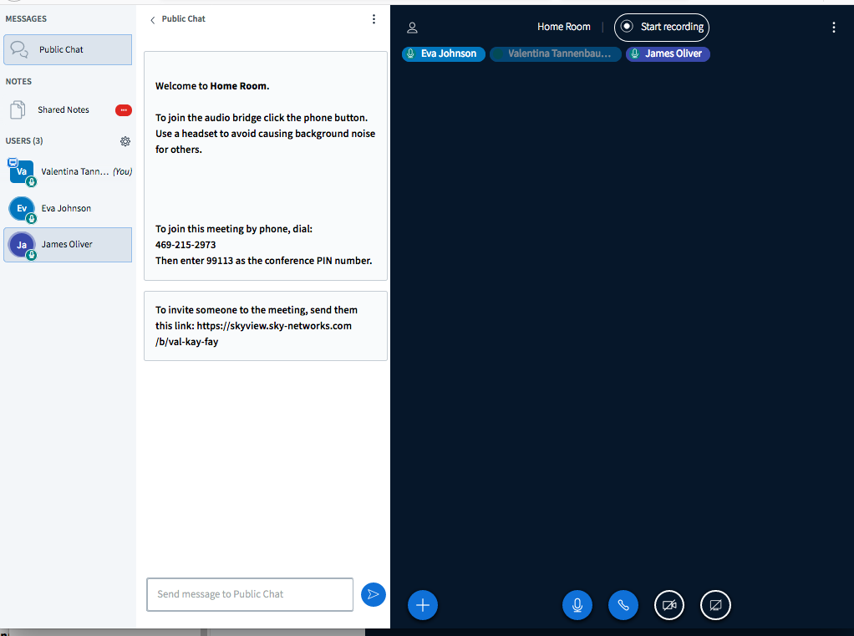This screenshot has height=636, width=854.
Task: Click the USERS (3) heading
Action: 24,140
